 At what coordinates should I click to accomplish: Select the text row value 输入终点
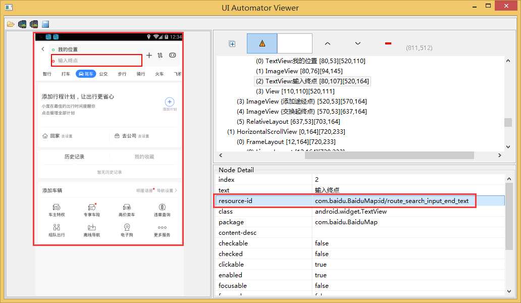pos(327,190)
